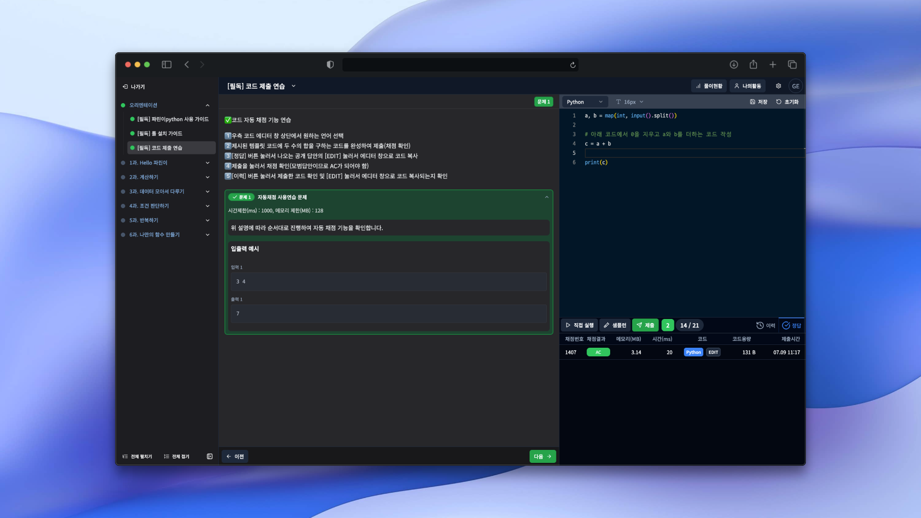Open the settings gear icon
Image resolution: width=921 pixels, height=518 pixels.
pos(778,86)
